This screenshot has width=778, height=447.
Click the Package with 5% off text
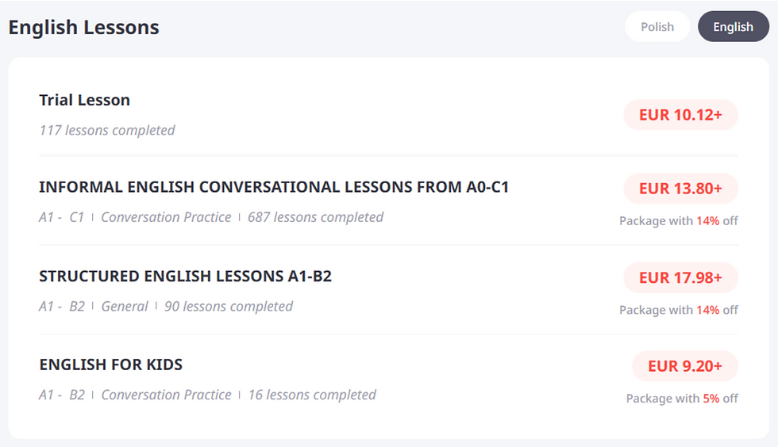682,399
